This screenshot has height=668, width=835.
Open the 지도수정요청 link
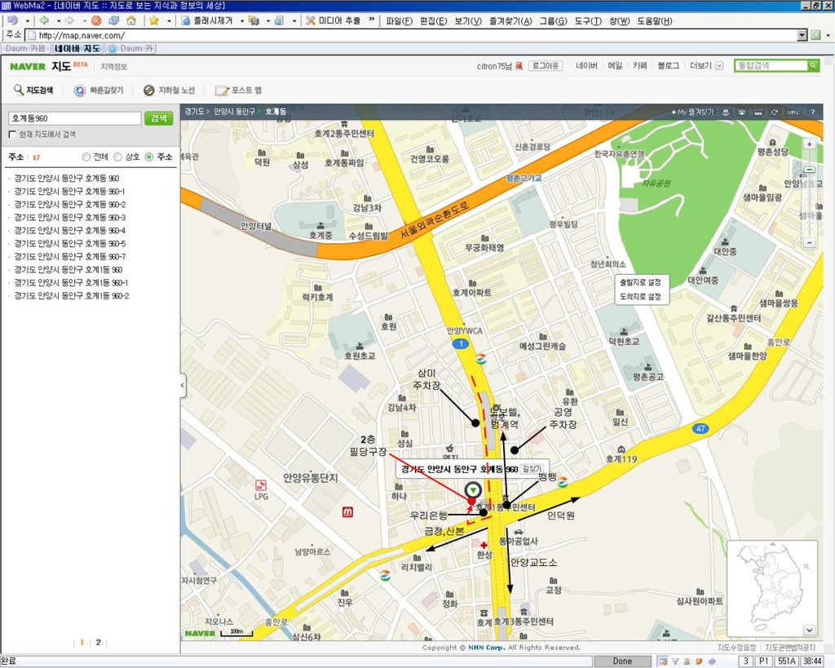(x=736, y=648)
